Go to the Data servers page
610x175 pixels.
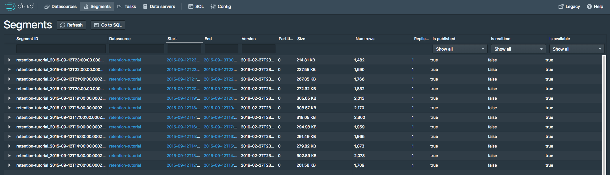point(159,6)
